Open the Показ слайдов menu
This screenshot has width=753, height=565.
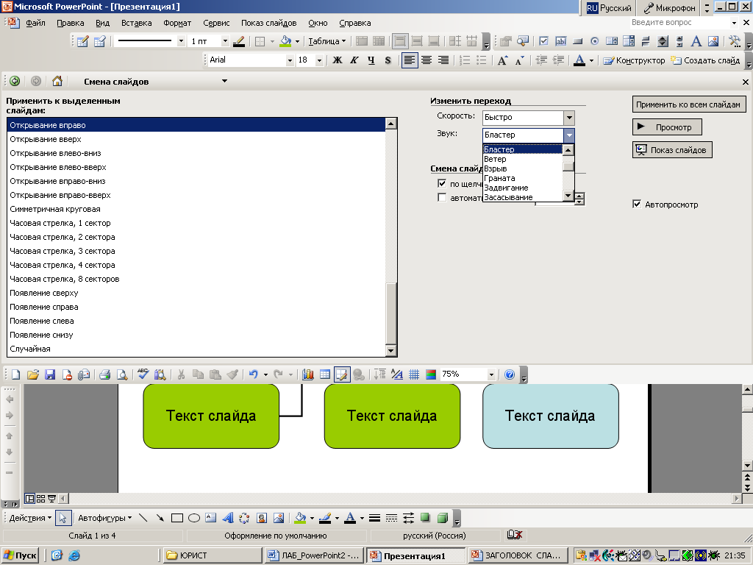click(x=269, y=23)
